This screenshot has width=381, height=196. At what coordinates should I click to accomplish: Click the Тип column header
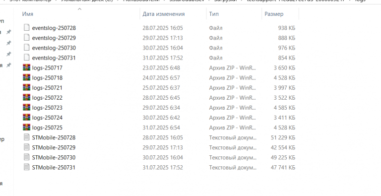point(214,14)
